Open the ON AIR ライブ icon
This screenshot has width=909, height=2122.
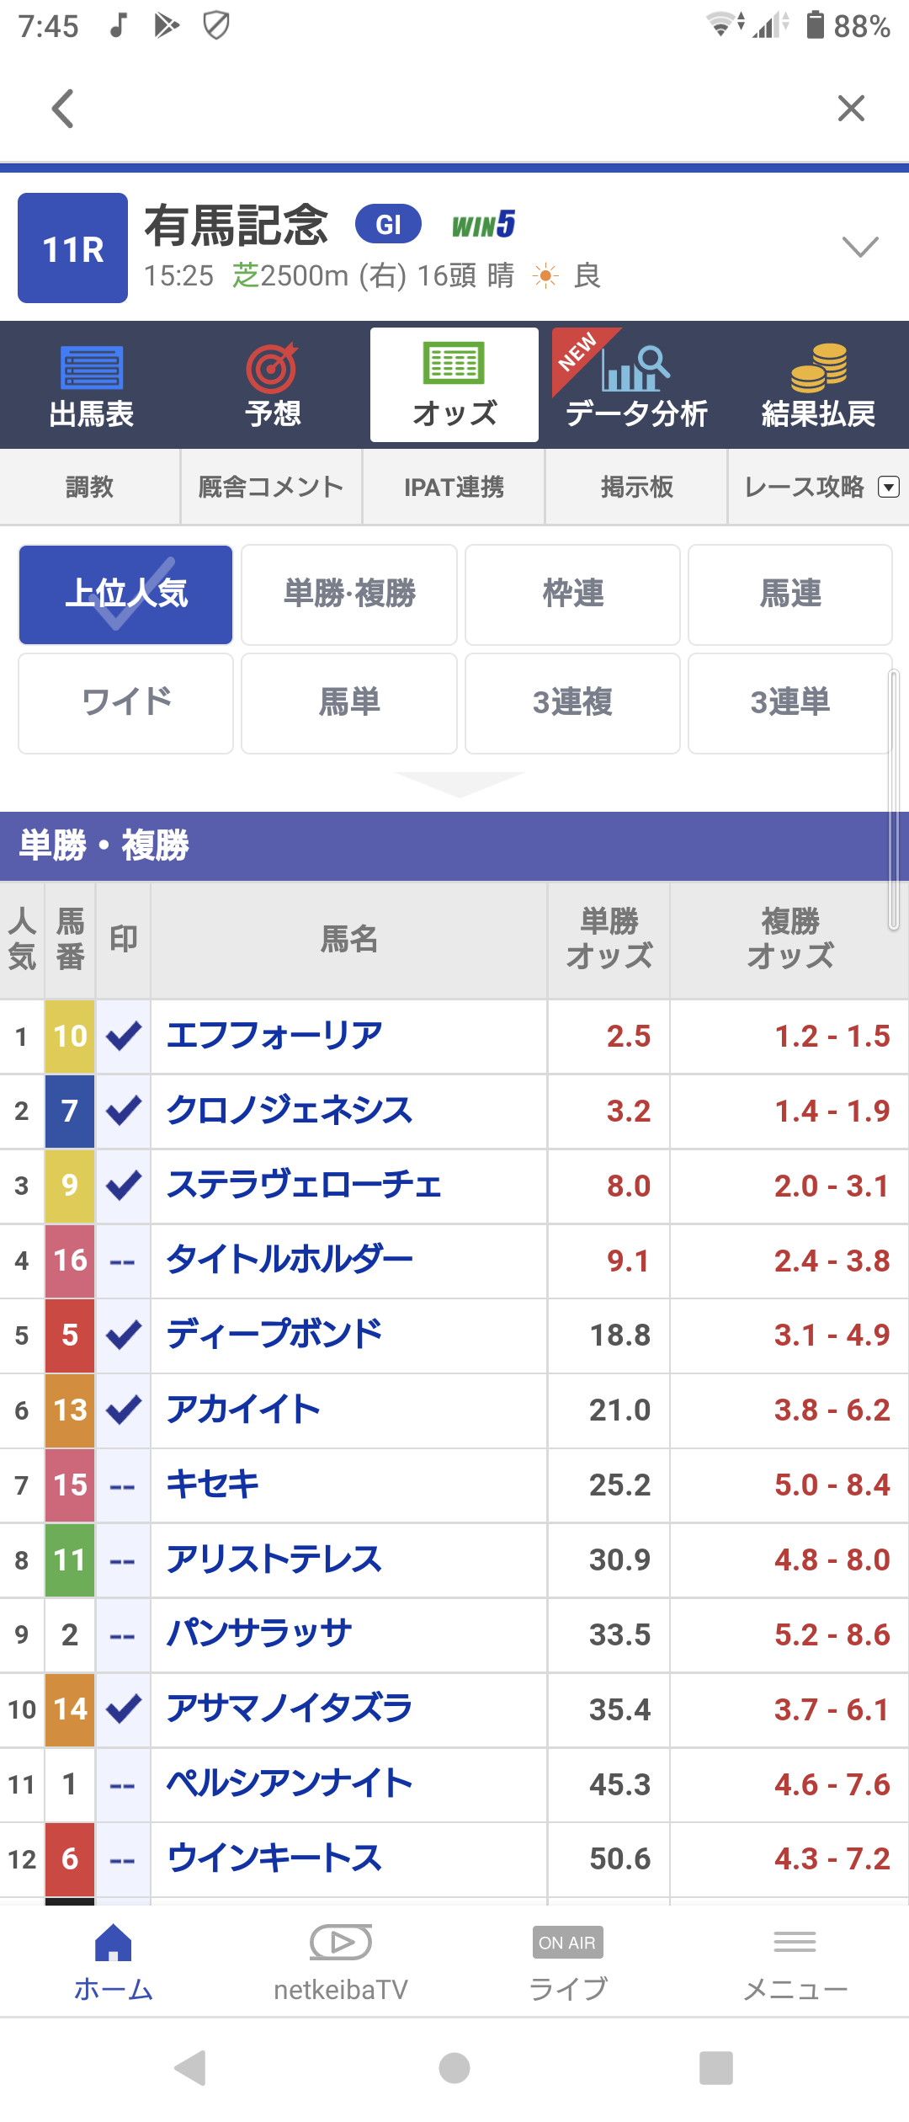[567, 1943]
